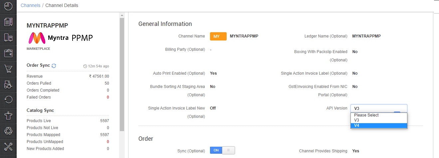This screenshot has height=158, width=439.
Task: Go to the Channels breadcrumb link
Action: (x=30, y=5)
